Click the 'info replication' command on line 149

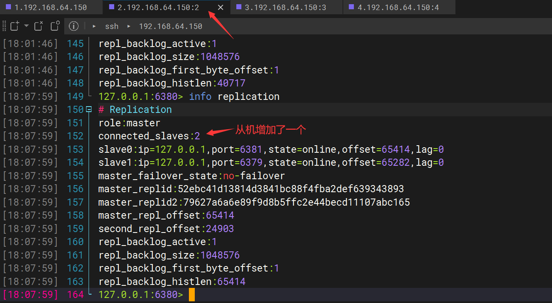coord(234,97)
